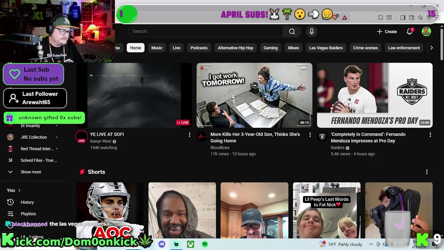Screen dimensions: 444x250
Task: Click the YouTube Search input field
Action: point(205,32)
